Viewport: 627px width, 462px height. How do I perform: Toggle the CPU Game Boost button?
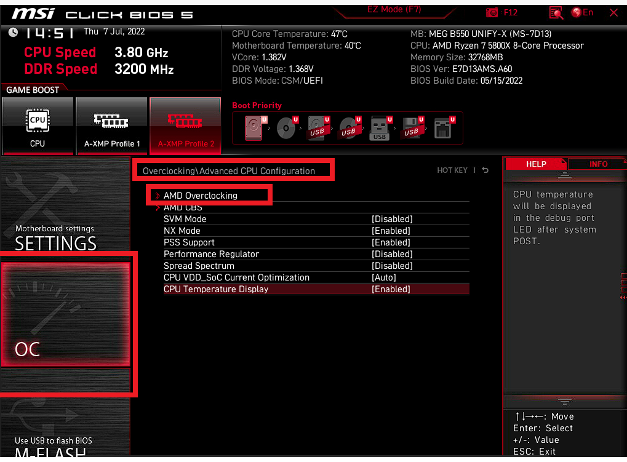[38, 125]
